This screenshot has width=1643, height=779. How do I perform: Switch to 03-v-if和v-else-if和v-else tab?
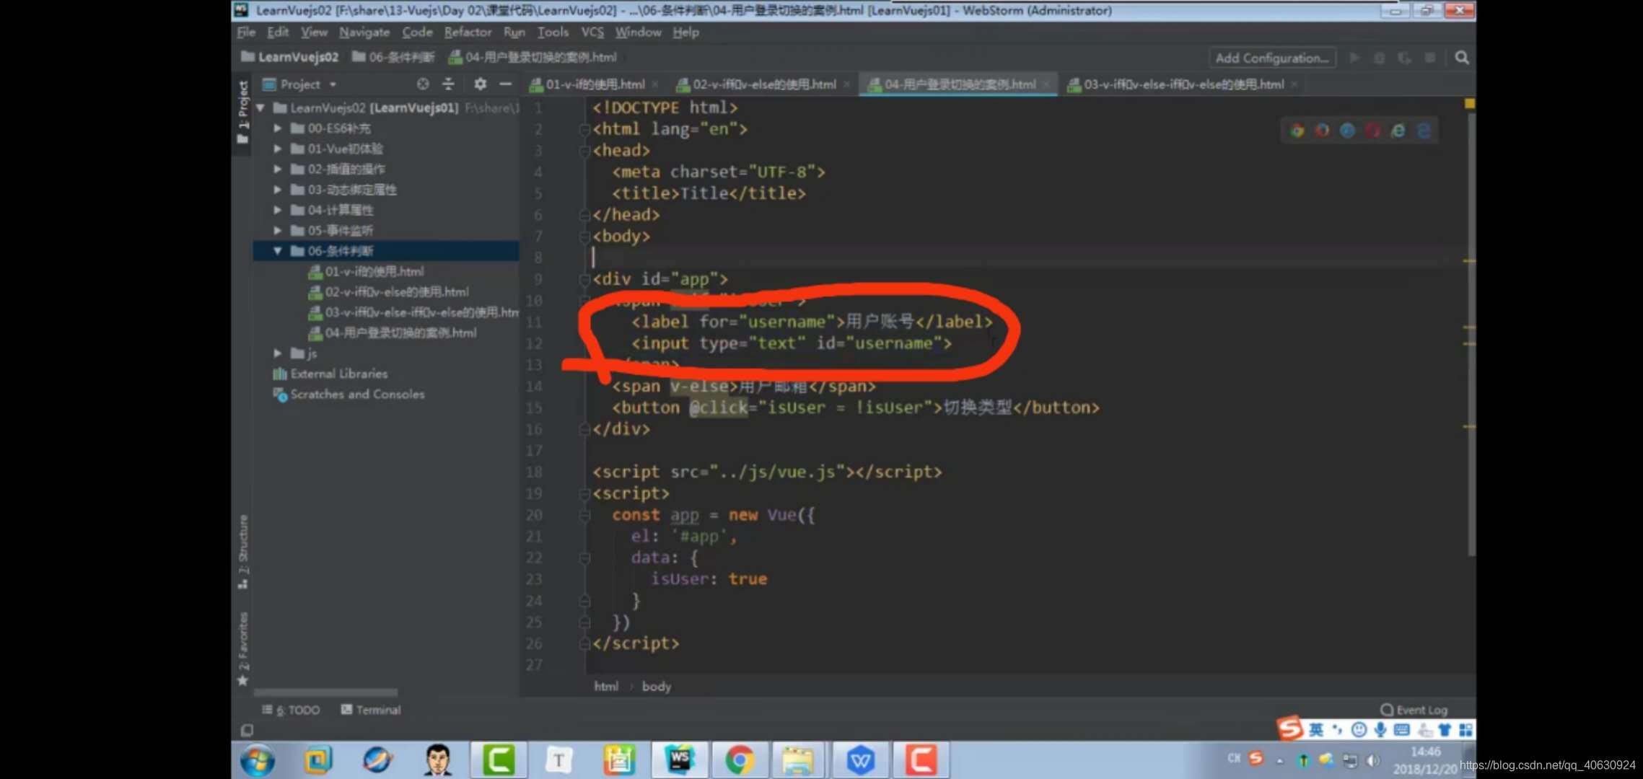[1183, 84]
